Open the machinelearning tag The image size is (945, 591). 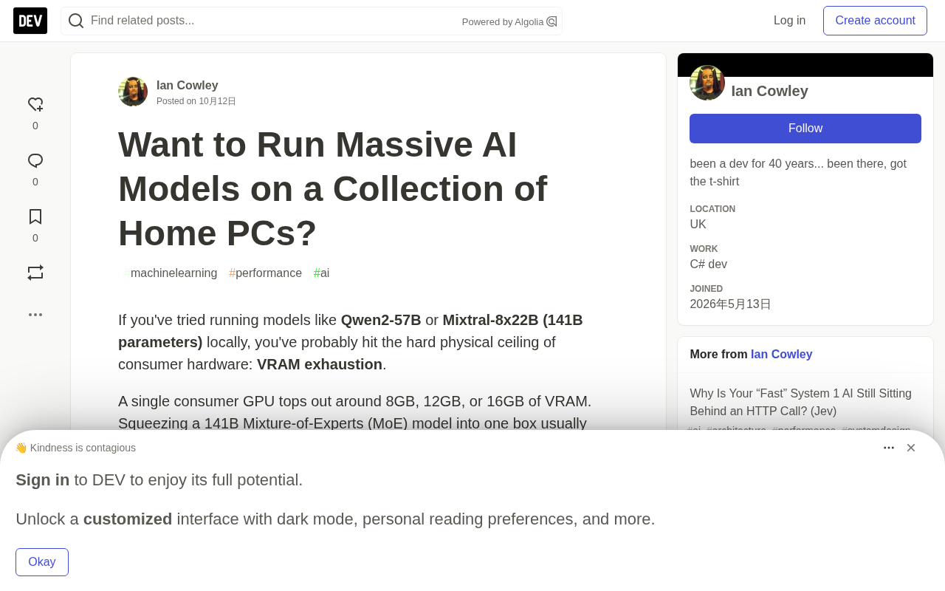(x=171, y=273)
